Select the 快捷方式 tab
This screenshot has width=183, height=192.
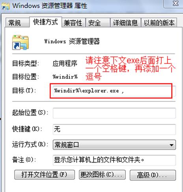click(45, 22)
